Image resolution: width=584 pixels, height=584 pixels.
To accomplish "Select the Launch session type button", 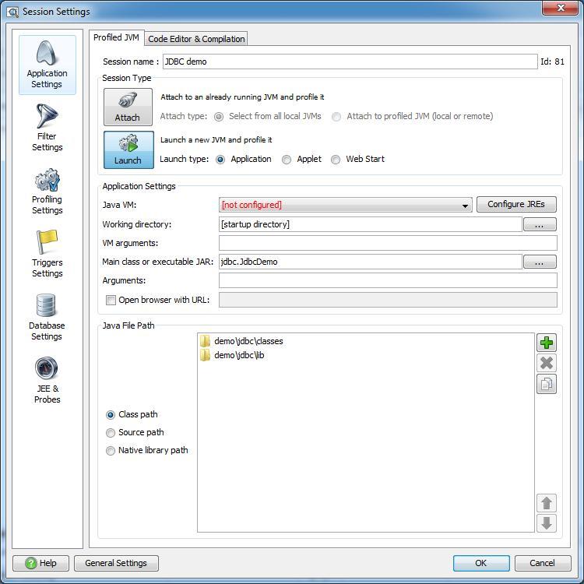I will point(128,150).
